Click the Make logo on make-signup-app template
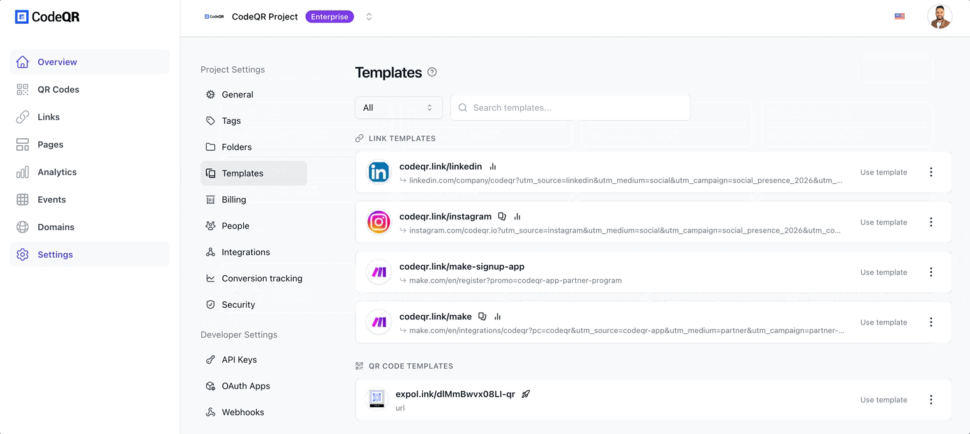This screenshot has height=434, width=970. coord(378,272)
